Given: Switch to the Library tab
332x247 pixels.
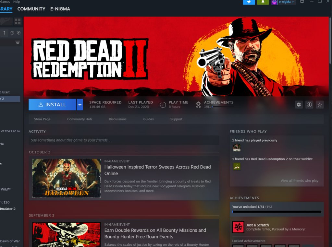Looking at the screenshot, I should click(6, 9).
